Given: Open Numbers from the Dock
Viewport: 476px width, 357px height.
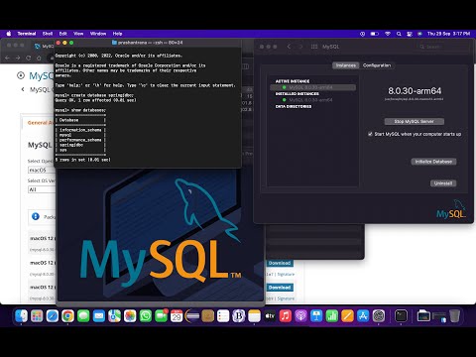Looking at the screenshot, I should point(332,316).
